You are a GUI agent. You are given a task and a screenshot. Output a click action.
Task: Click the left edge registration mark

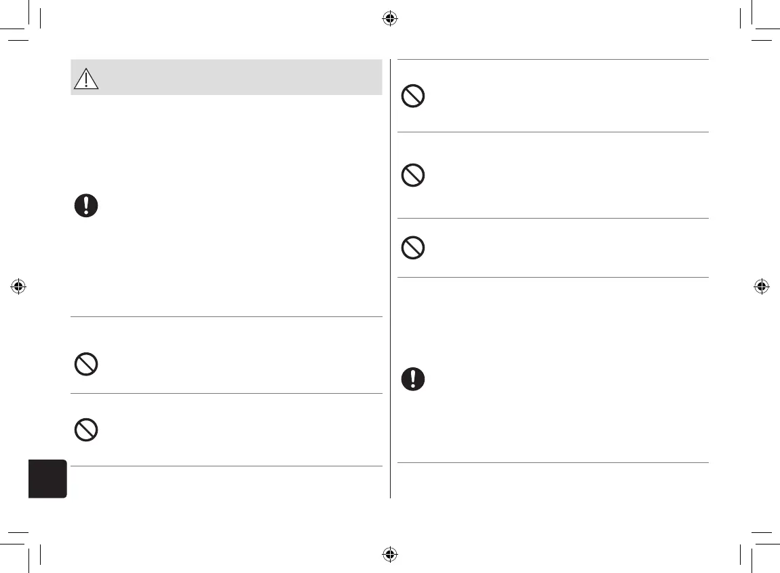(18, 286)
